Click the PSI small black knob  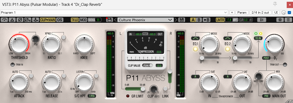pos(36,39)
